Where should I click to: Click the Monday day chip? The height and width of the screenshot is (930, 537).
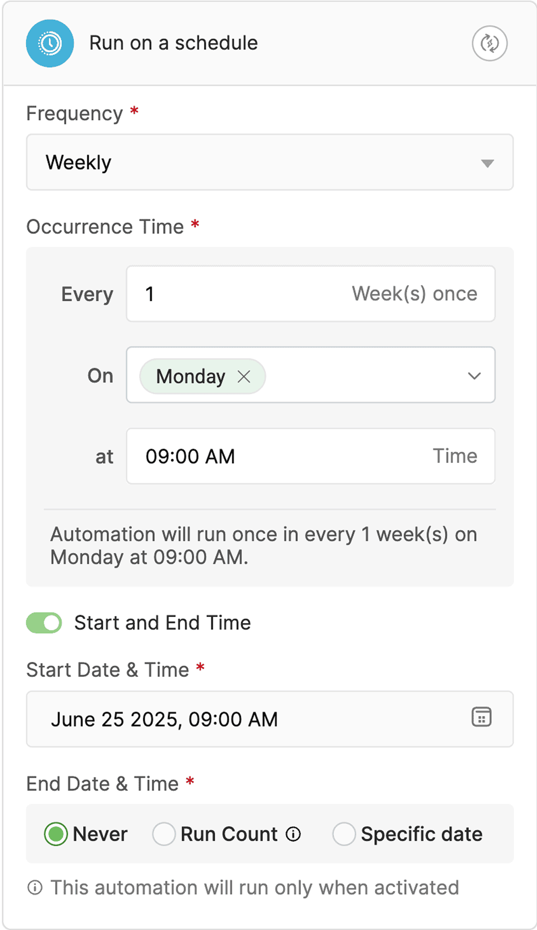190,376
